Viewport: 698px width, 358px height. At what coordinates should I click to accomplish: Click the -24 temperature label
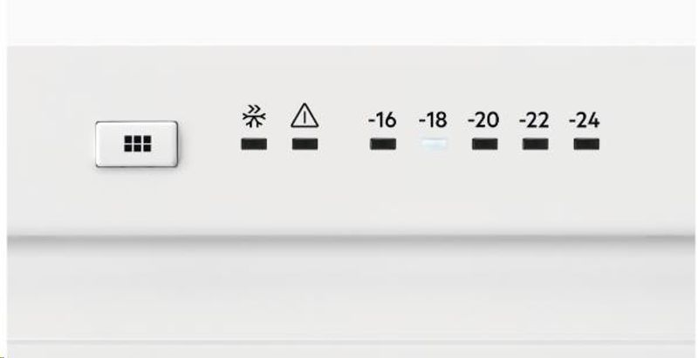pyautogui.click(x=585, y=120)
